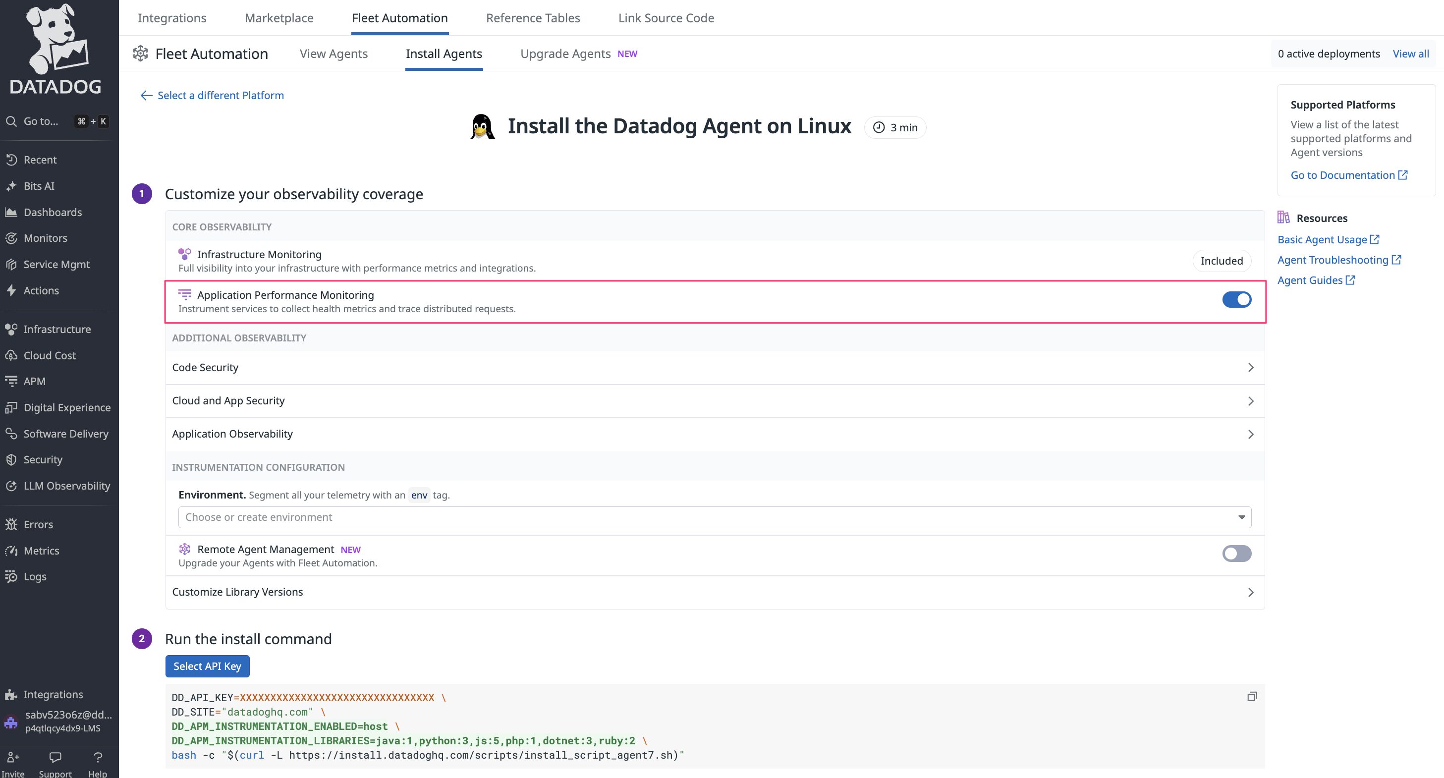Open the Help question mark icon
This screenshot has width=1444, height=778.
tap(98, 757)
